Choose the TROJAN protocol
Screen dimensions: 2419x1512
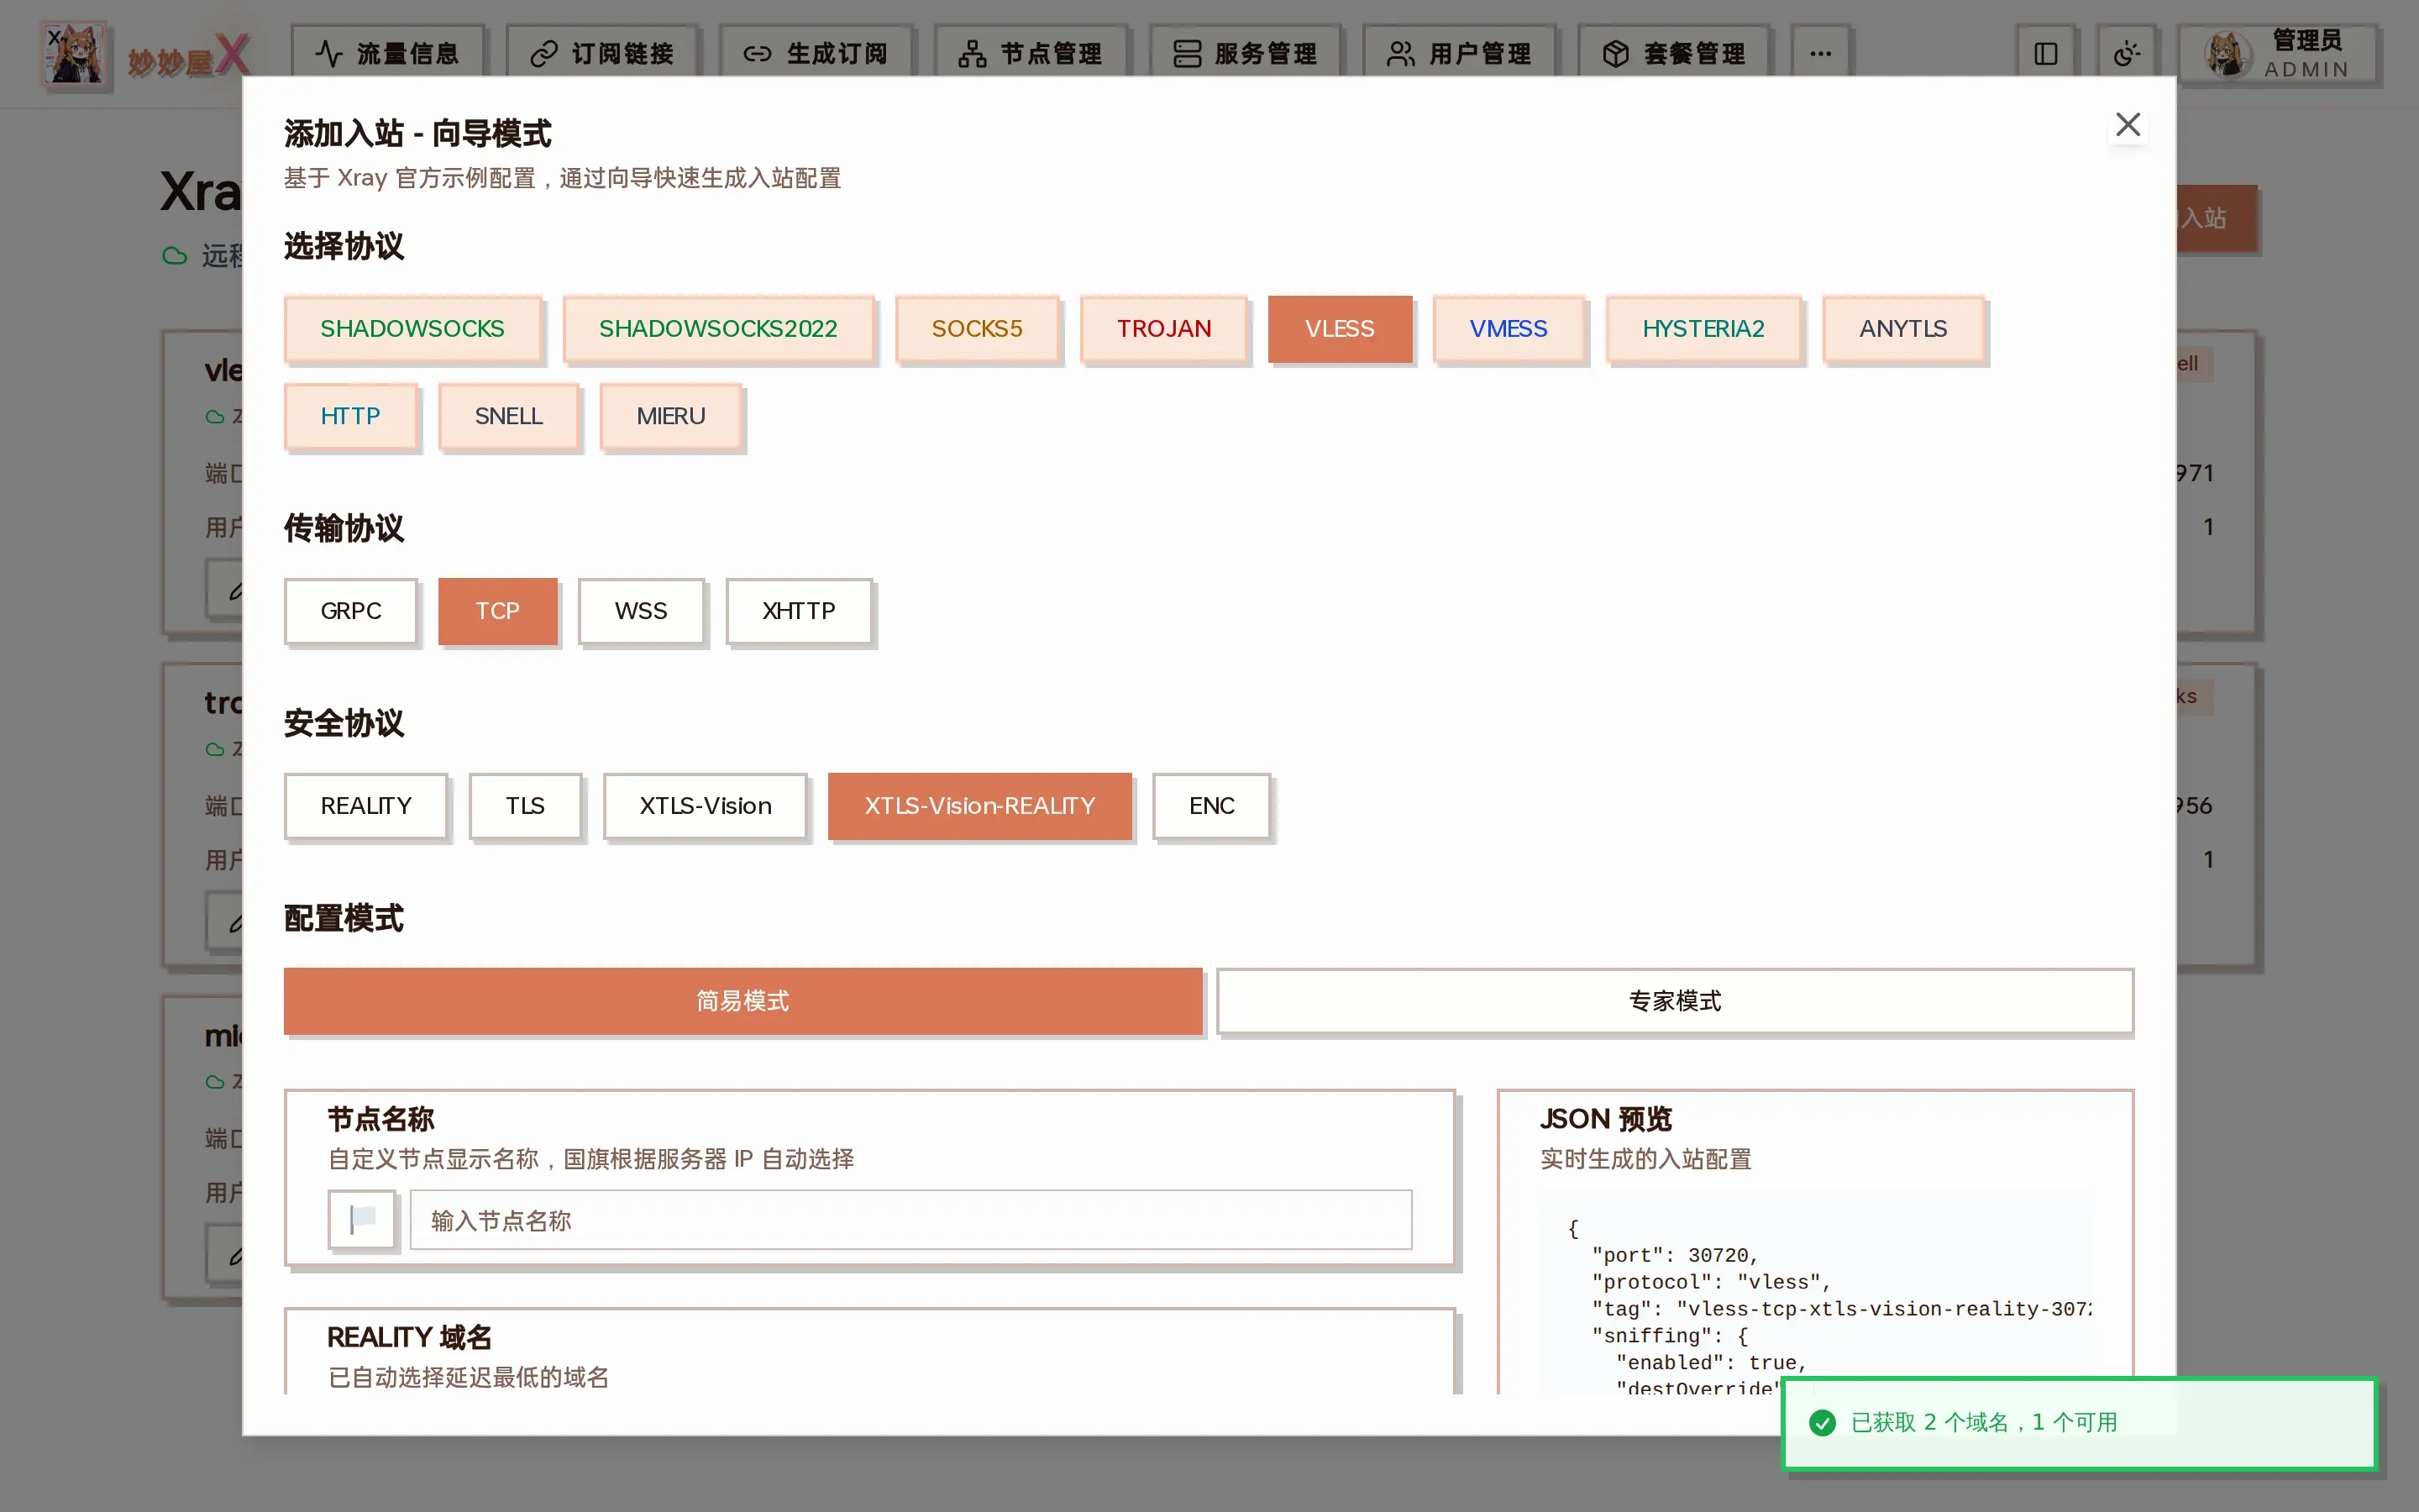pos(1163,329)
